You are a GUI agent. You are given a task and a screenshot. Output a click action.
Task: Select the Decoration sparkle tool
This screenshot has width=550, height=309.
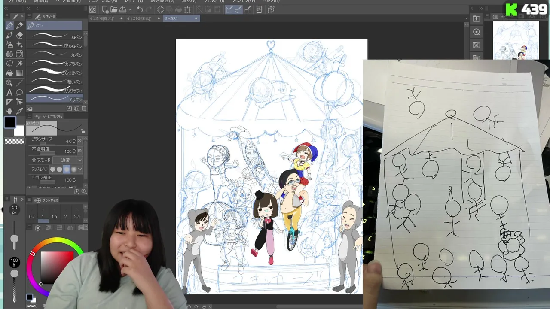pos(19,45)
